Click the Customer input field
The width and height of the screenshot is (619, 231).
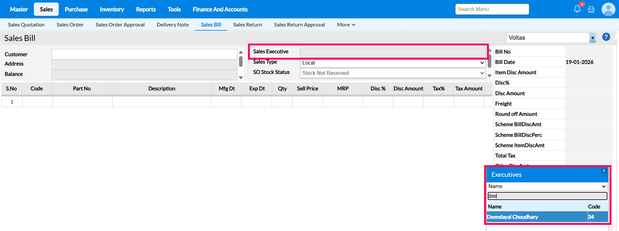tap(144, 54)
